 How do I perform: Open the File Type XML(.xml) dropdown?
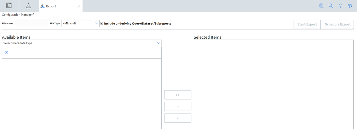[80, 23]
